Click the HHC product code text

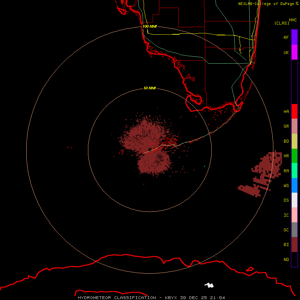[293, 20]
